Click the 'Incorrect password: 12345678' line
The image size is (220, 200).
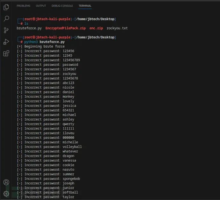[x=48, y=78]
